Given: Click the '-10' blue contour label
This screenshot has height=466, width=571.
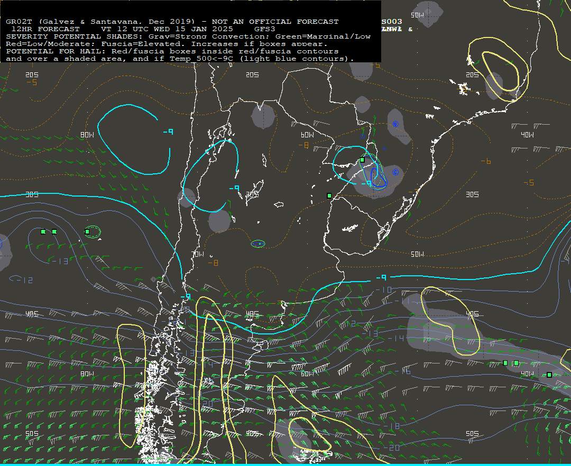Looking at the screenshot, I should pos(384,290).
